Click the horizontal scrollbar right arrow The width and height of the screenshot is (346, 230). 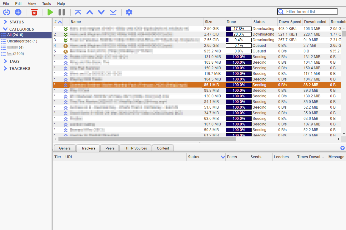point(339,139)
